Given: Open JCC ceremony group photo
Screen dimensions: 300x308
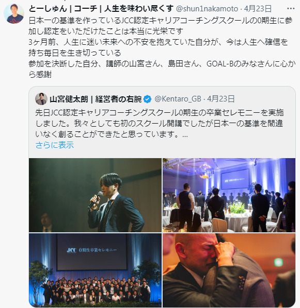Looking at the screenshot, I should tap(95, 270).
